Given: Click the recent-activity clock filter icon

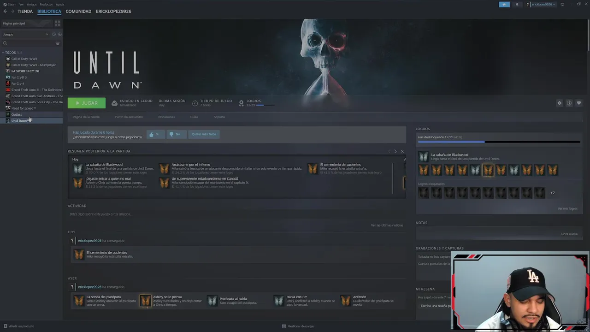Looking at the screenshot, I should click(x=54, y=34).
